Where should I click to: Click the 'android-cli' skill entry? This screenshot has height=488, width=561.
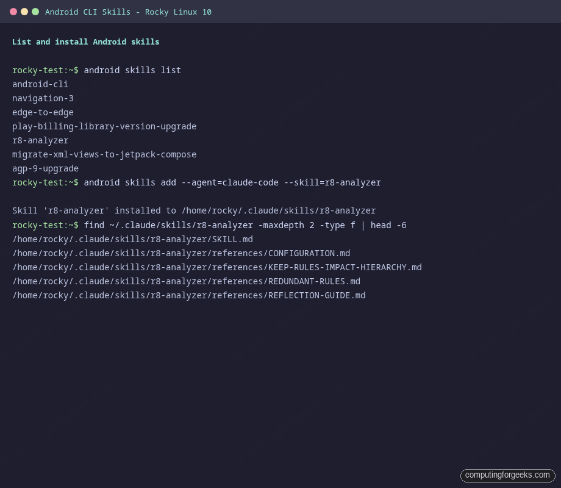pyautogui.click(x=40, y=84)
